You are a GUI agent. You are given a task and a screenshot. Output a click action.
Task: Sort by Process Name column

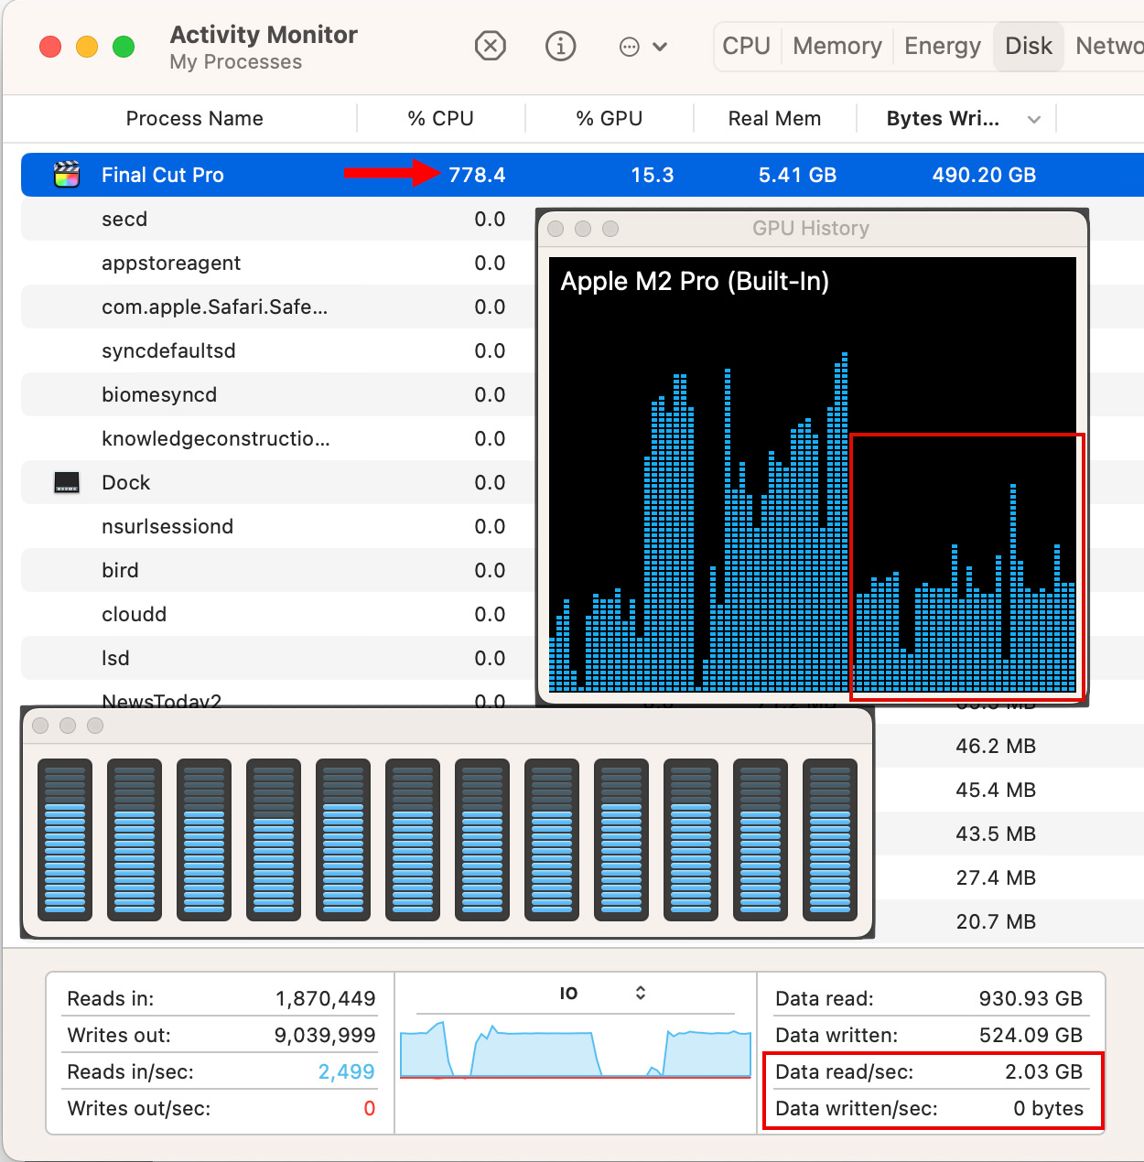point(194,118)
